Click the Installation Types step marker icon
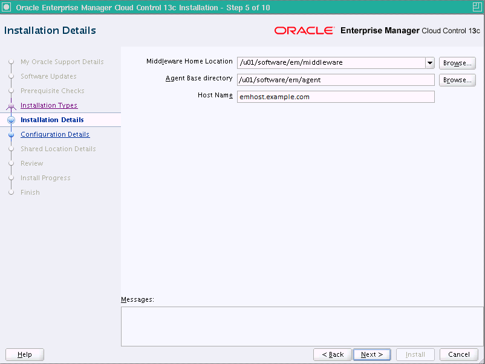 (11, 106)
